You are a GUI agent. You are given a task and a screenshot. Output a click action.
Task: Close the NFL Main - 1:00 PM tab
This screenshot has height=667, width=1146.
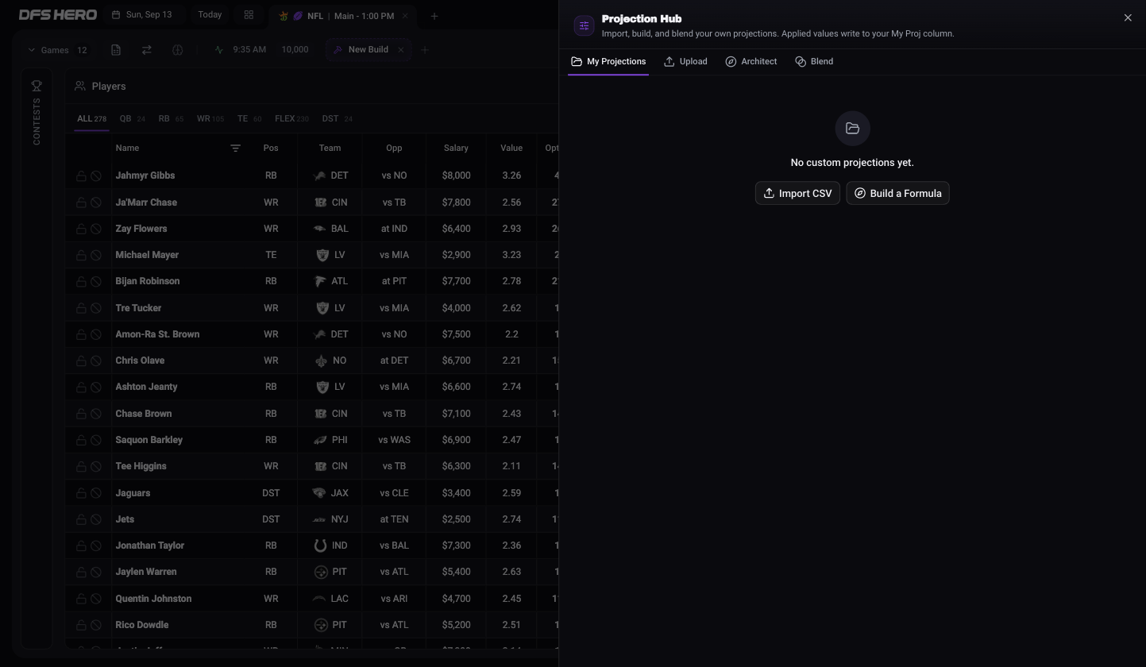point(405,16)
